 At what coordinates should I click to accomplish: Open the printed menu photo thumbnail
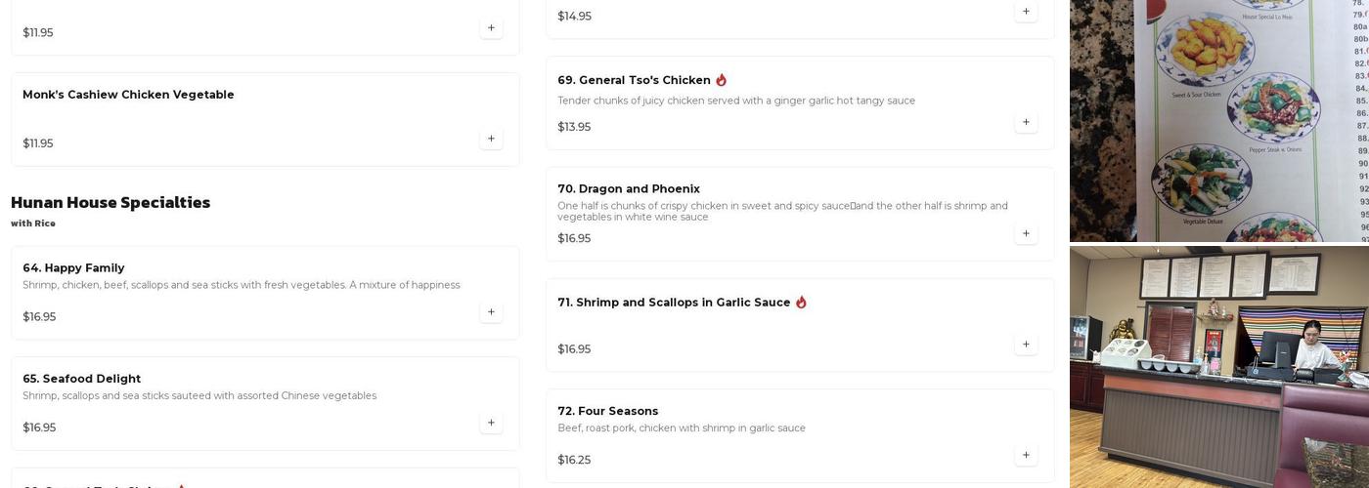[1218, 120]
